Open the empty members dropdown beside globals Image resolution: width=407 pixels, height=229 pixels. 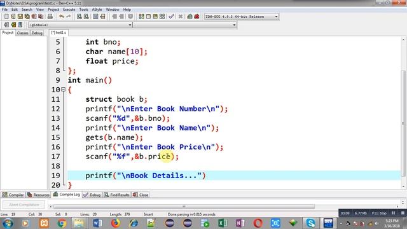point(185,25)
